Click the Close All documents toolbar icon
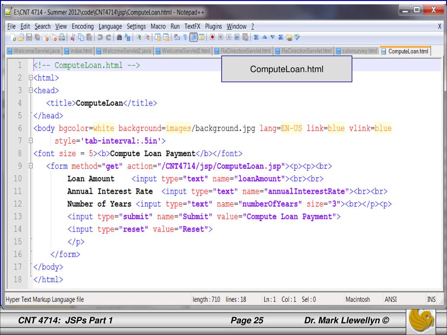 click(54, 38)
